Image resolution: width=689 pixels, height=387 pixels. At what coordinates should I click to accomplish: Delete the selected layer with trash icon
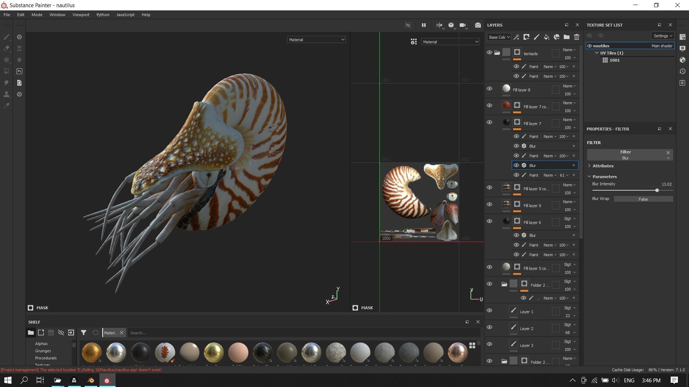tap(577, 37)
